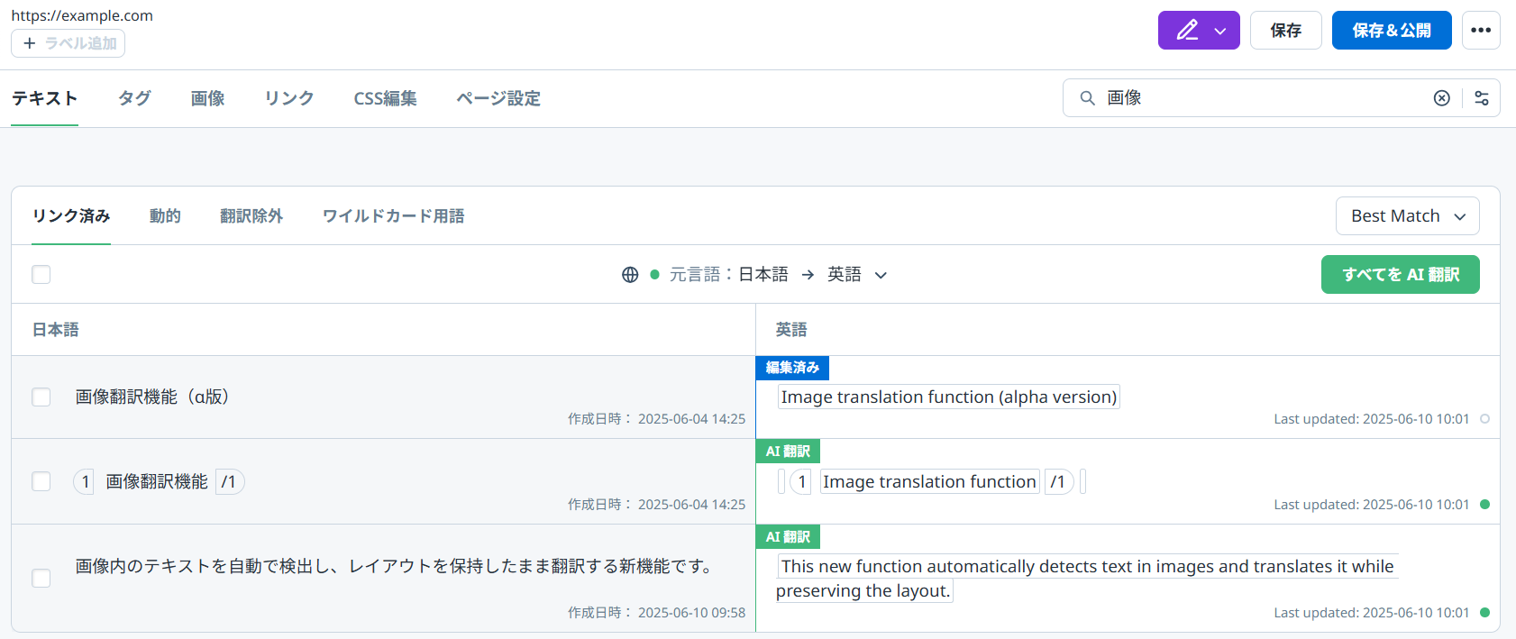Clear the search field with X icon
This screenshot has height=639, width=1516.
[1442, 98]
